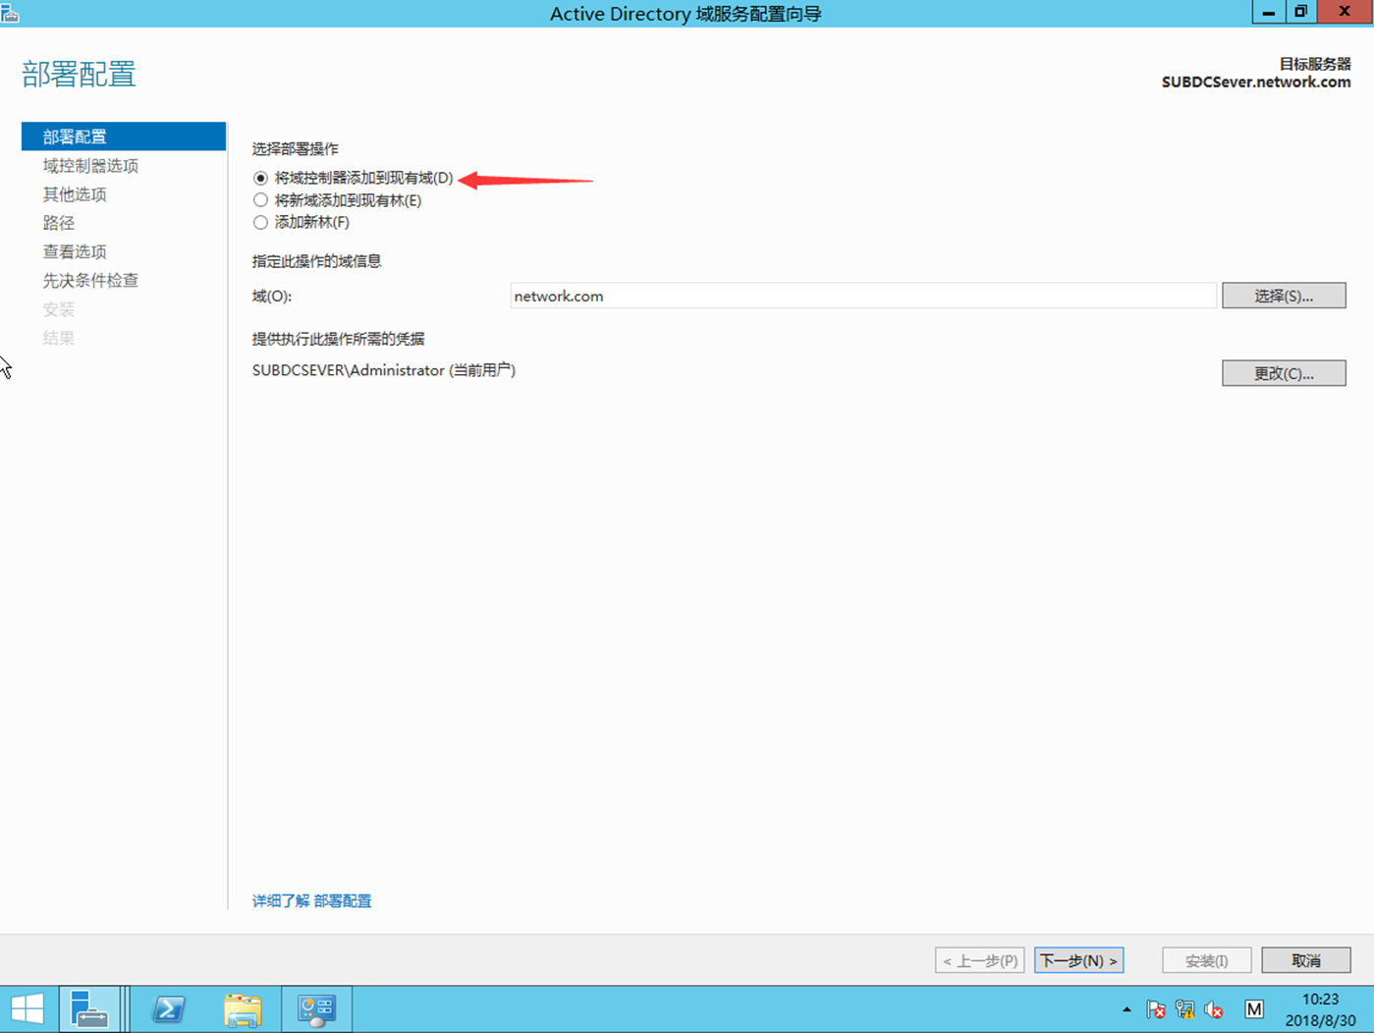
Task: Open File Explorer from the taskbar
Action: pyautogui.click(x=243, y=1009)
